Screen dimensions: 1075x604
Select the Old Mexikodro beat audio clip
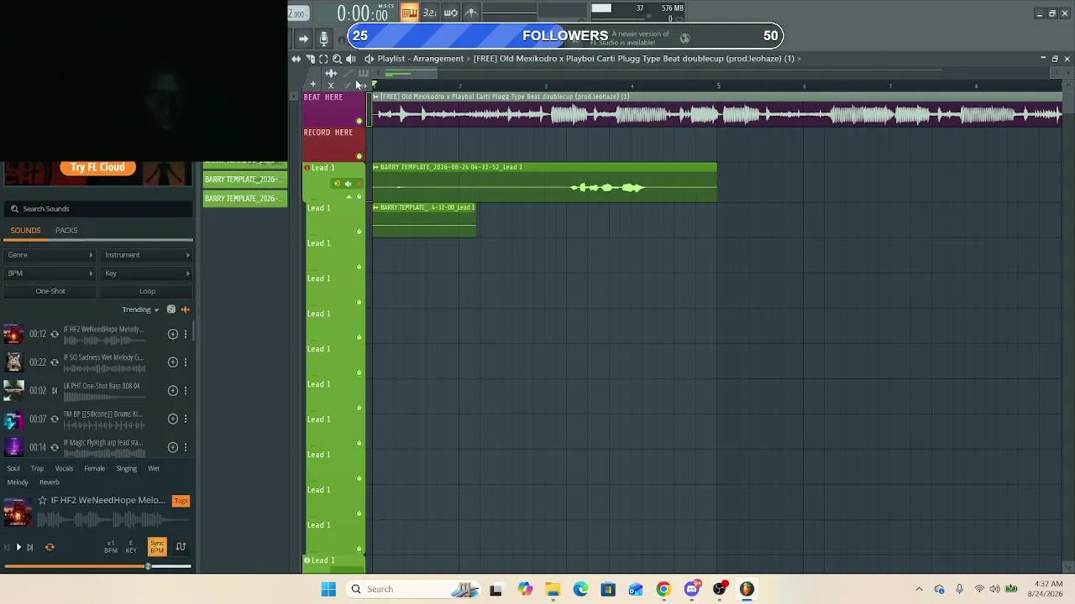click(x=716, y=110)
